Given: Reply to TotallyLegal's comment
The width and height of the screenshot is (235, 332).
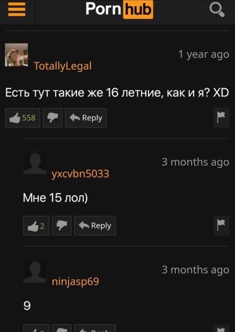Looking at the screenshot, I should coord(86,118).
